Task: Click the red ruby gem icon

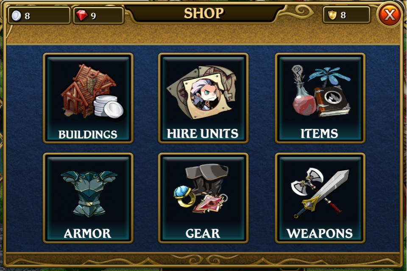Action: (81, 15)
